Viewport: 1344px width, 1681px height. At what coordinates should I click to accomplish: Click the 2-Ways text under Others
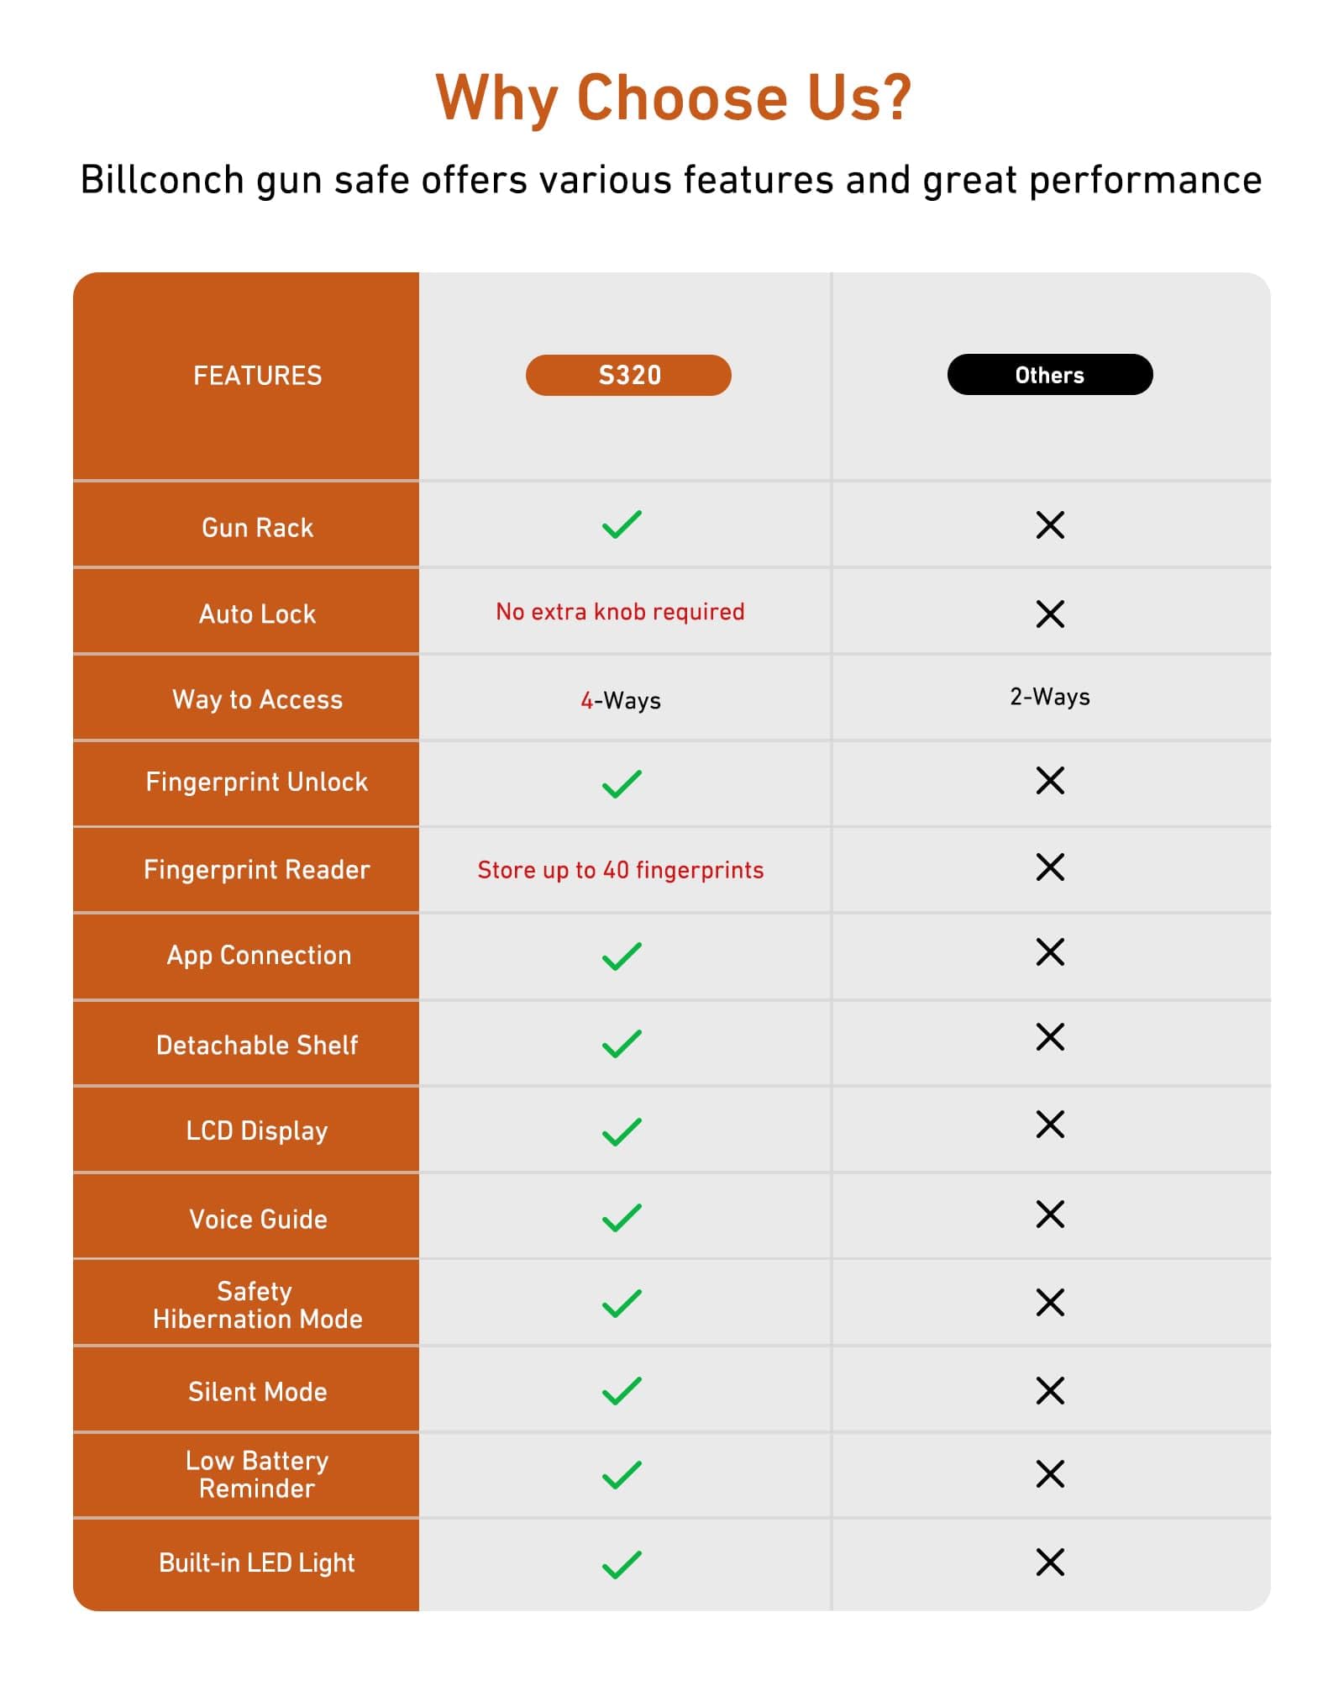[x=1049, y=697]
